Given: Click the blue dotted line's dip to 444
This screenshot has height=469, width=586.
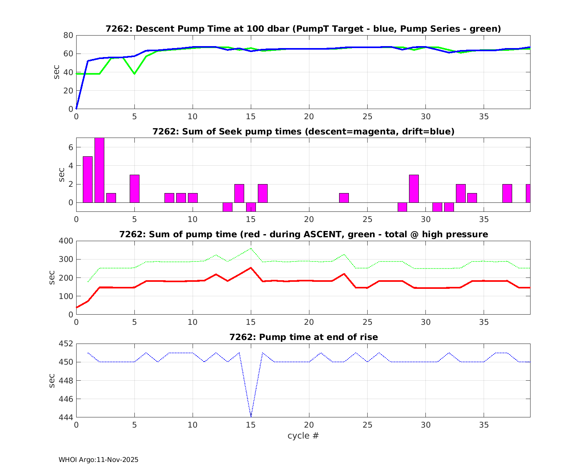Looking at the screenshot, I should [251, 416].
